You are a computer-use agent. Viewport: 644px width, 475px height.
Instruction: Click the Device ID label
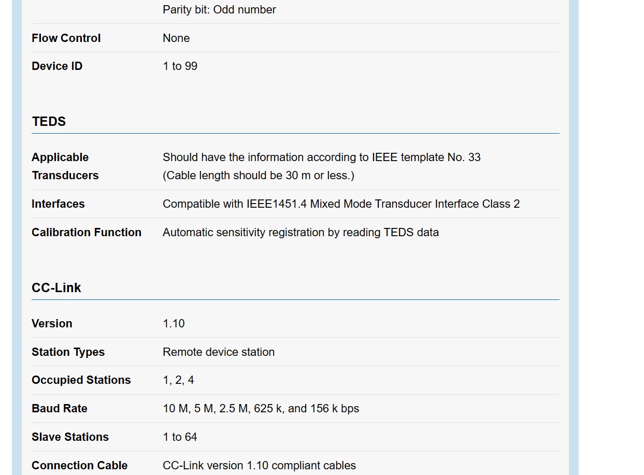pos(57,66)
